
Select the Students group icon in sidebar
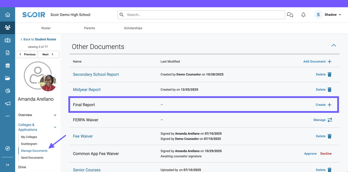[8, 28]
